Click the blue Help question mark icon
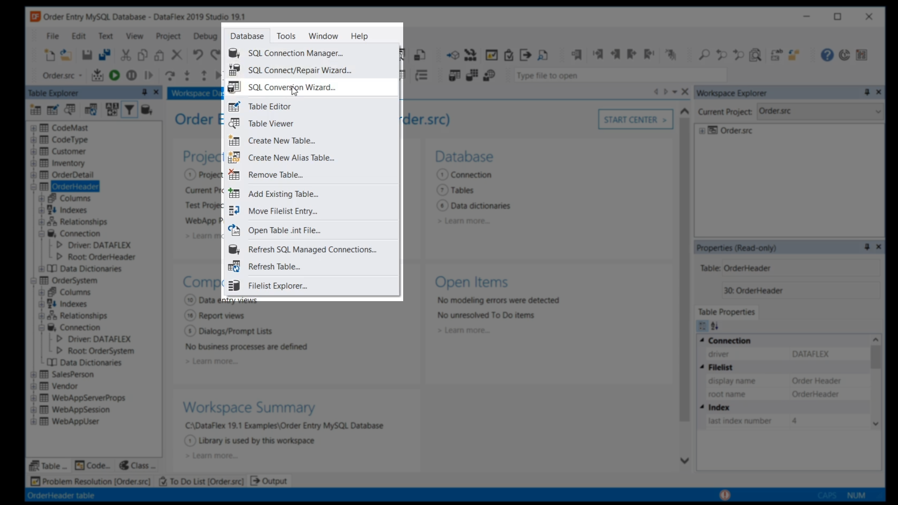 [827, 55]
